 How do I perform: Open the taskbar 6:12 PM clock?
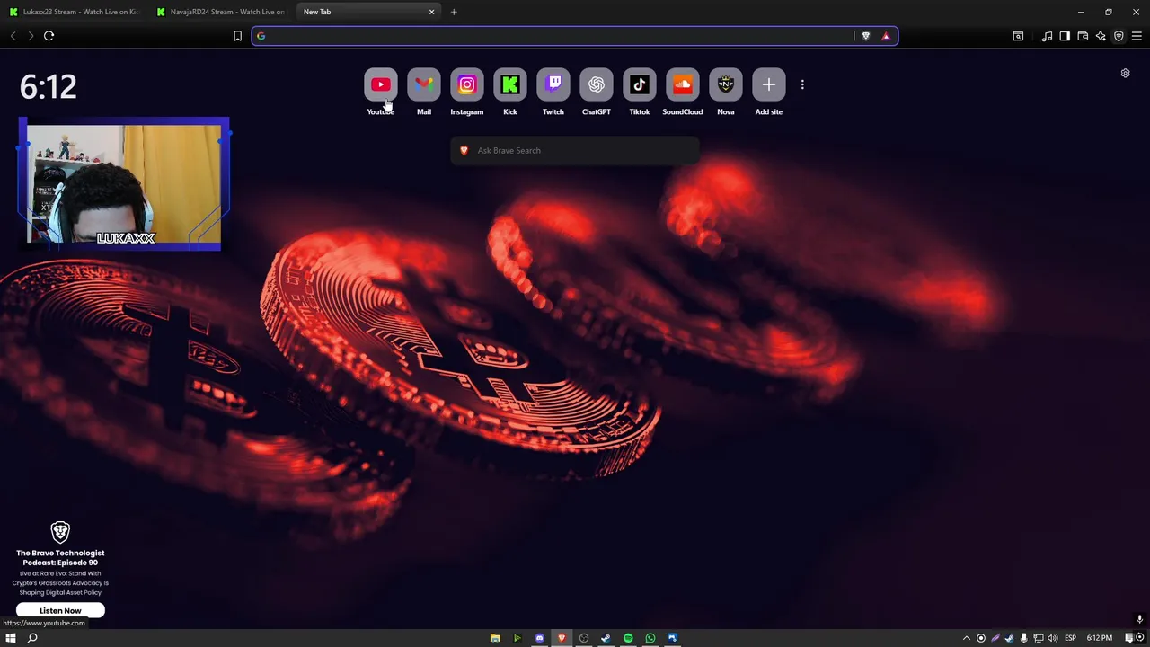[1100, 638]
